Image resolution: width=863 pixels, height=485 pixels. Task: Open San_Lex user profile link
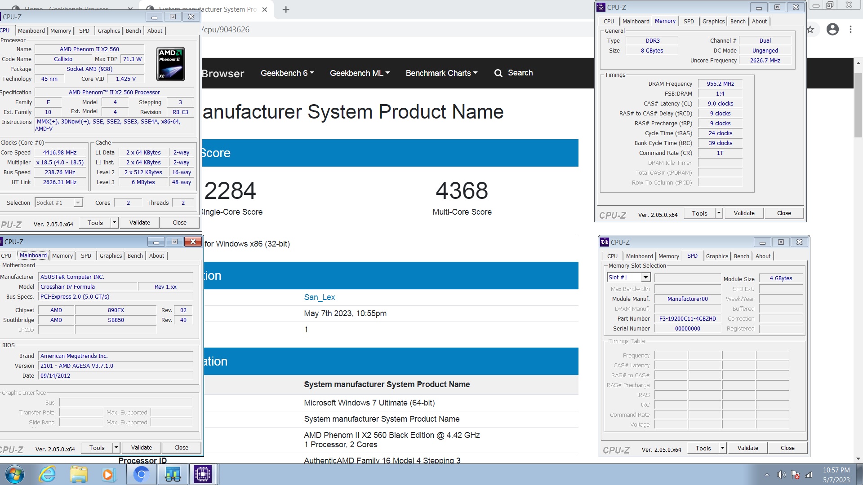point(319,297)
